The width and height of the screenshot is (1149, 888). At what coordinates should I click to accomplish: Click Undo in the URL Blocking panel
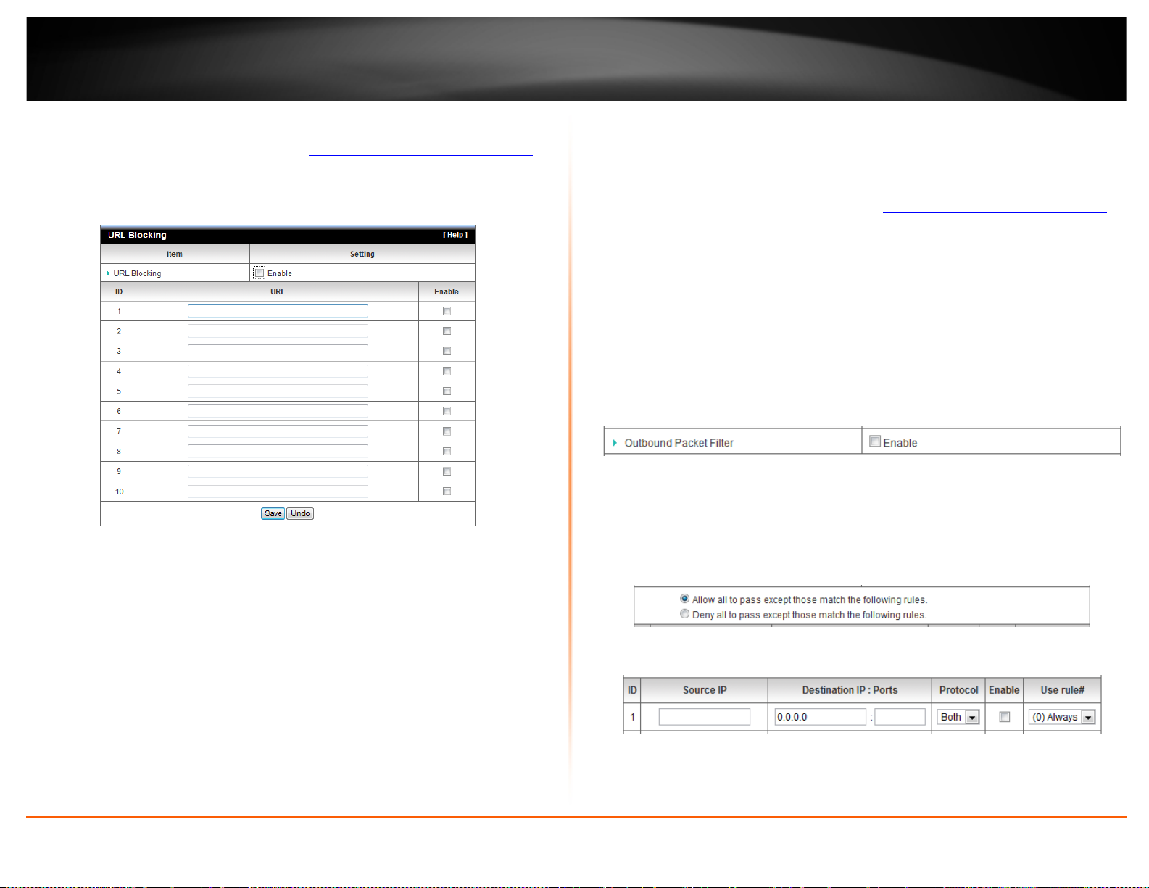point(300,513)
